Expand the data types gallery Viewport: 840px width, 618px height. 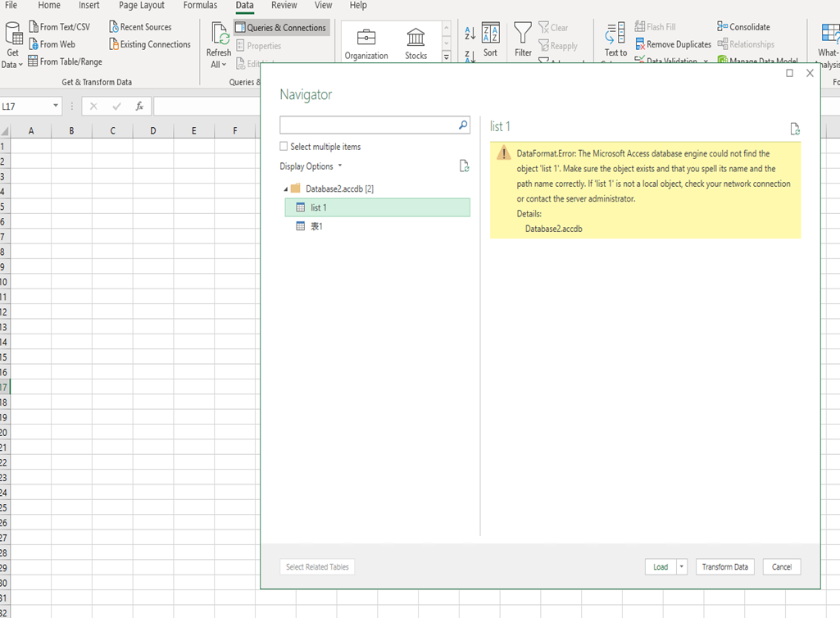click(447, 57)
